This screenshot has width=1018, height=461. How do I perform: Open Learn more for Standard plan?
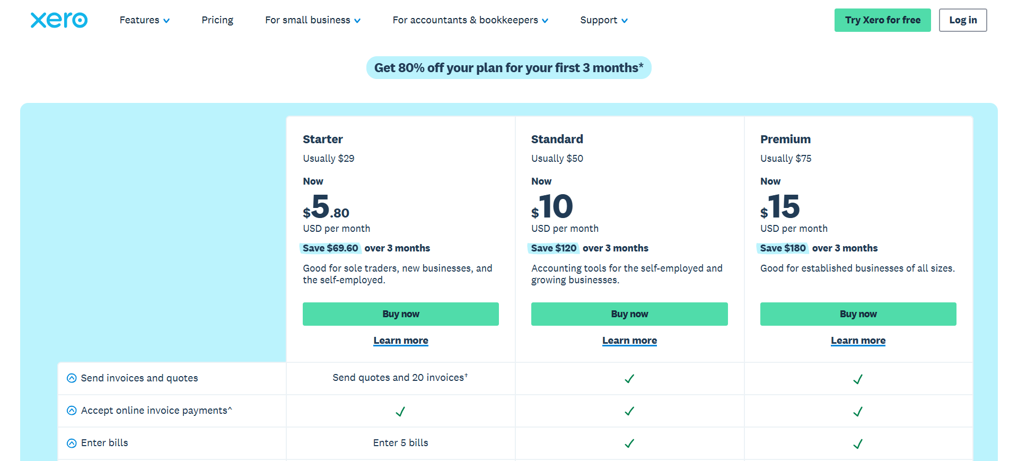pos(629,341)
